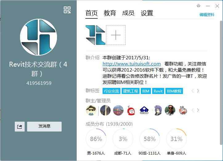Add a new album photo via plus box
Image resolution: width=223 pixels, height=161 pixels.
116,35
